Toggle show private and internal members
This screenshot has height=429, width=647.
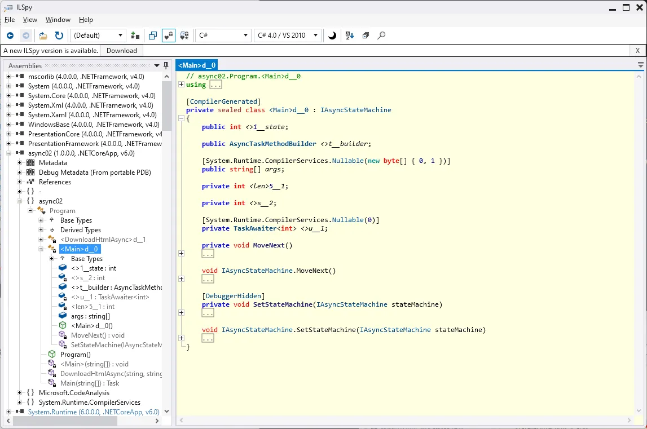[x=168, y=36]
